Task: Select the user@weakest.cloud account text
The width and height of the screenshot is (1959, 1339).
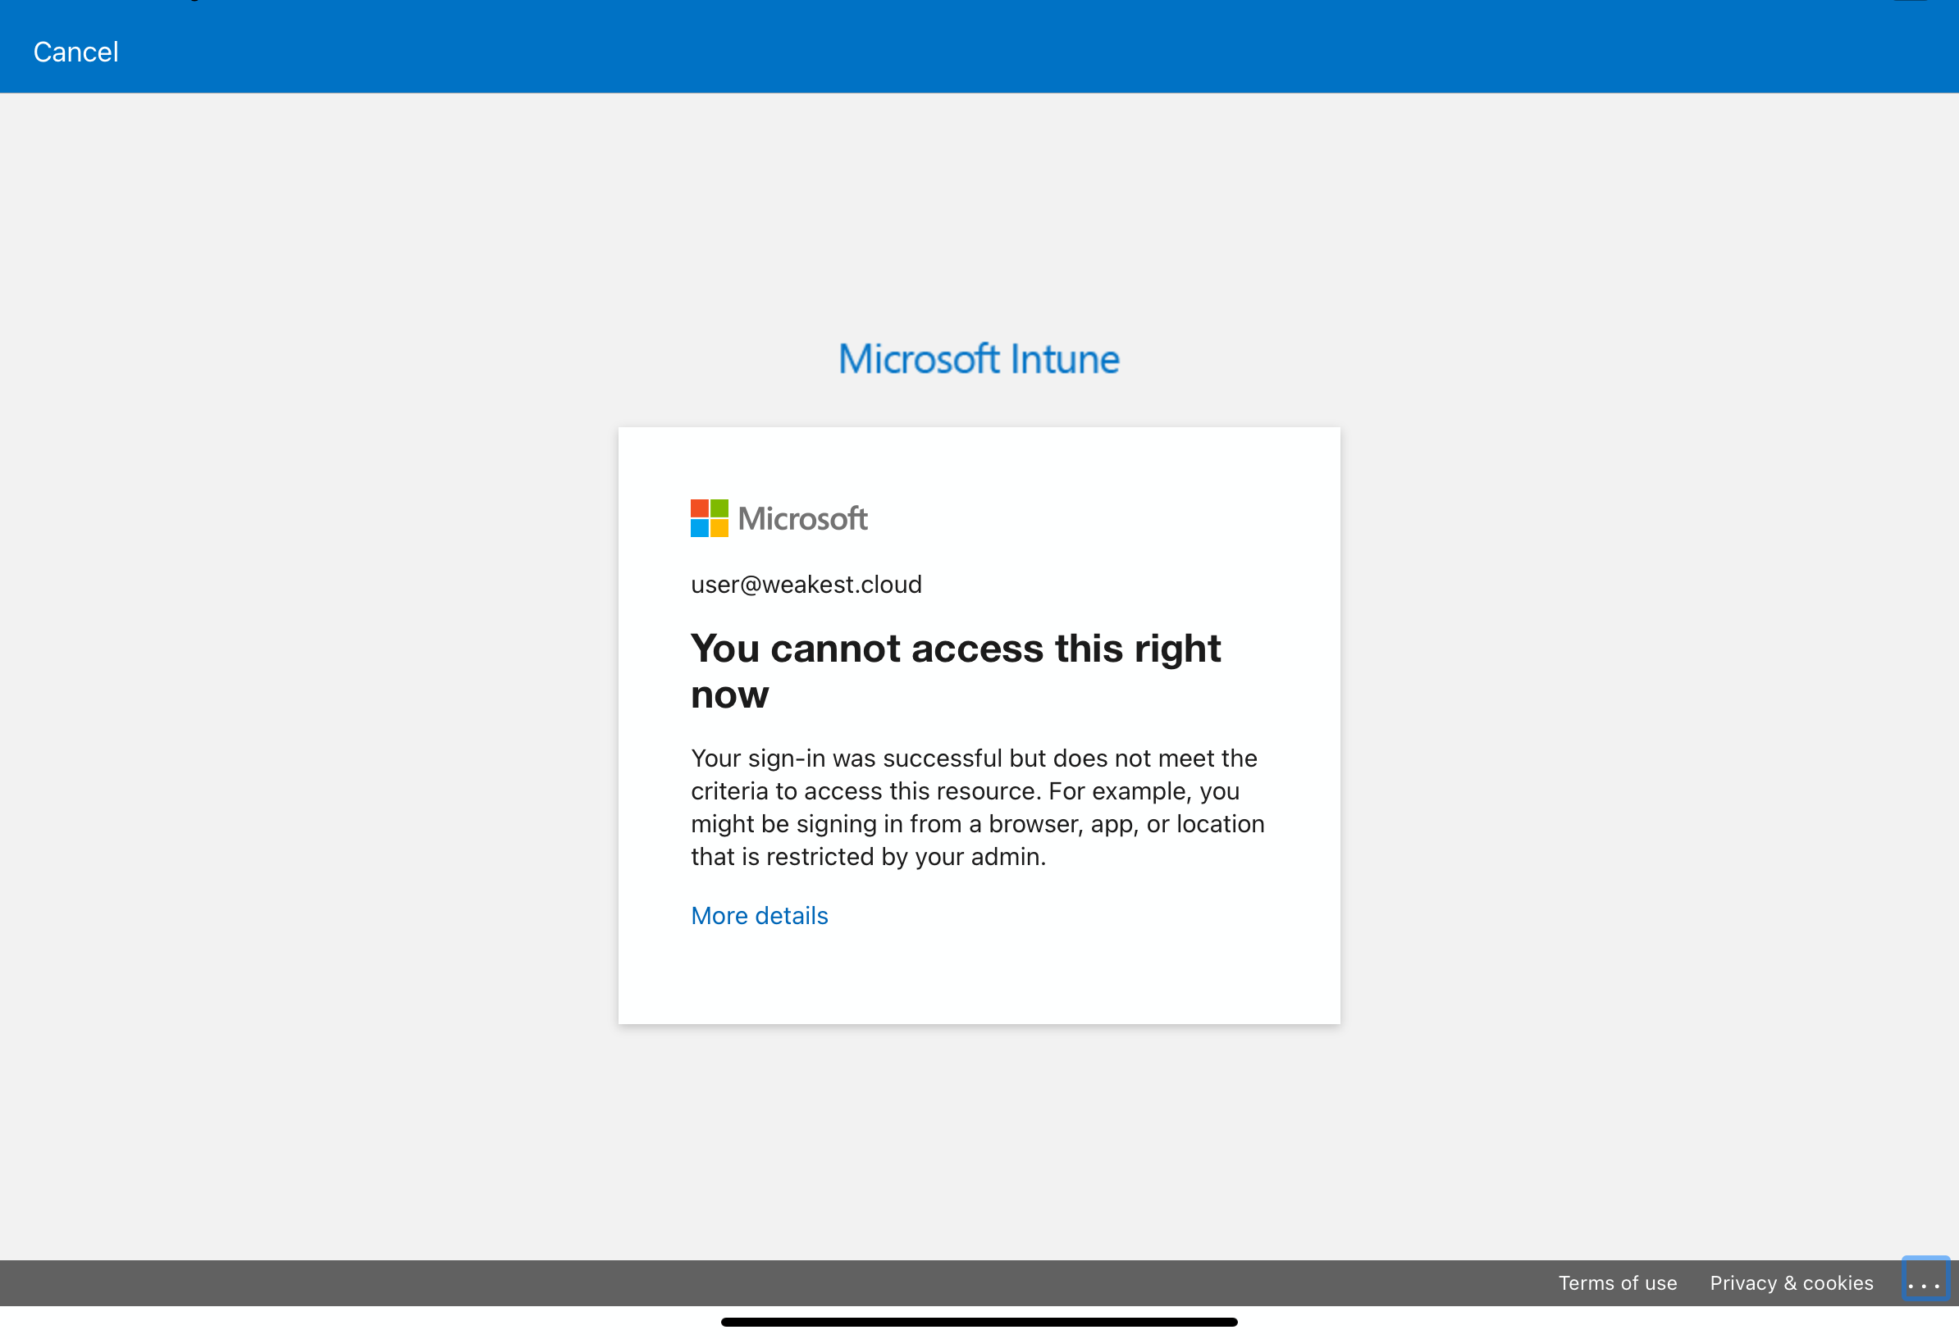Action: (x=806, y=585)
